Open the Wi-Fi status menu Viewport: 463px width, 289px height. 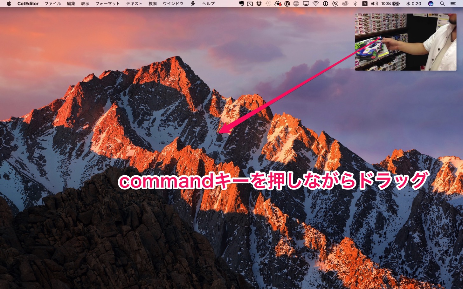tap(316, 4)
